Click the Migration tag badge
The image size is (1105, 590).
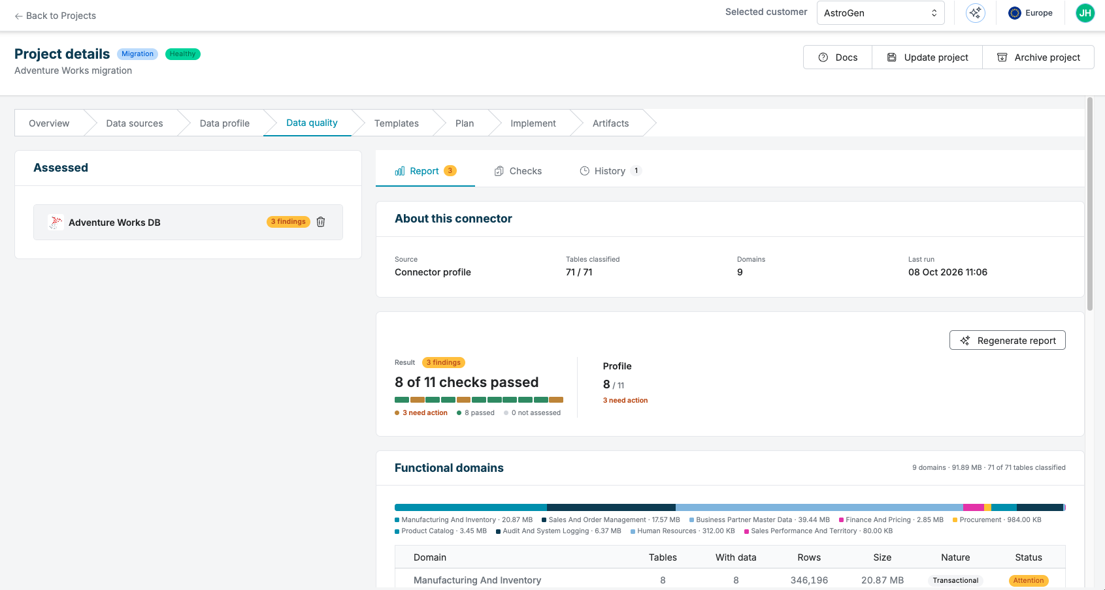pyautogui.click(x=137, y=54)
